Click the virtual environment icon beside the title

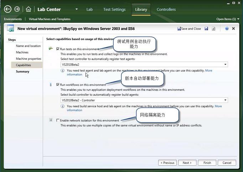[x=10, y=28]
